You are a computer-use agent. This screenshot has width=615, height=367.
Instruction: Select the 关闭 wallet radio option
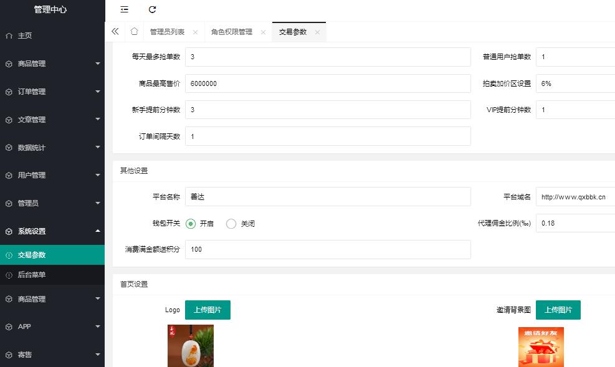click(231, 224)
